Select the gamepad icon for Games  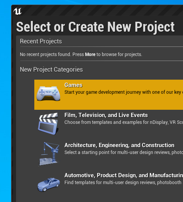[x=48, y=93]
